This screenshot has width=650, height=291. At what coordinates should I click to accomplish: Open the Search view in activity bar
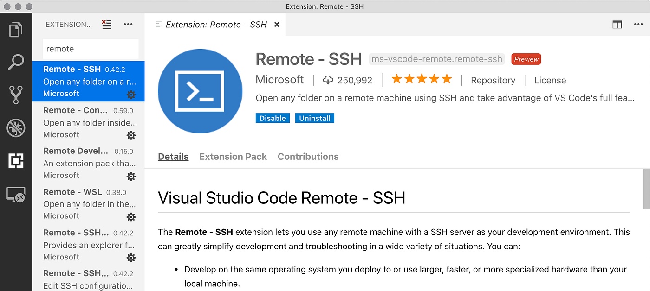tap(16, 62)
